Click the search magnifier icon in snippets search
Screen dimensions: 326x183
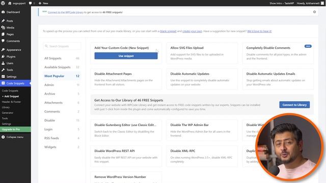click(46, 46)
